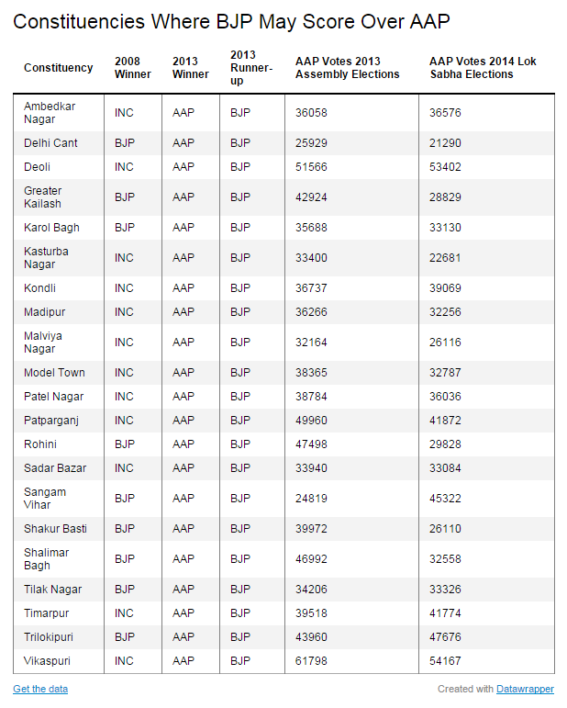Click the 2013 Winner column header
The width and height of the screenshot is (567, 708).
point(190,68)
